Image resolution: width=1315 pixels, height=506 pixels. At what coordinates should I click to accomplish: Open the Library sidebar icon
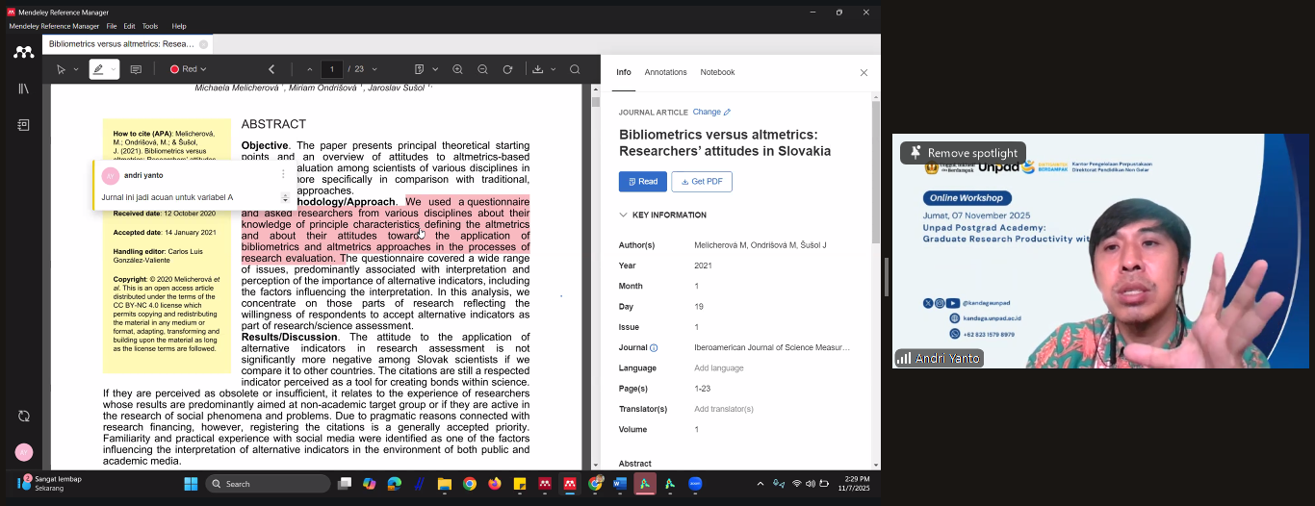pyautogui.click(x=23, y=89)
